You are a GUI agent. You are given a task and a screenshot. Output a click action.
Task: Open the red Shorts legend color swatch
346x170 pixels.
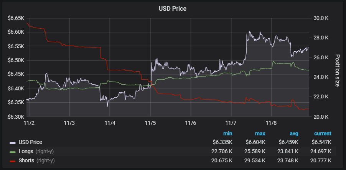click(x=13, y=161)
